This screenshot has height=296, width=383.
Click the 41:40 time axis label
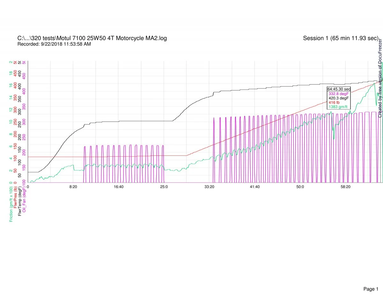click(x=254, y=187)
